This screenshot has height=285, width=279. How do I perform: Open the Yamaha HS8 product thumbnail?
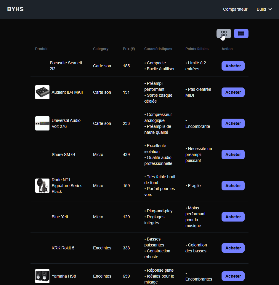[x=42, y=276]
